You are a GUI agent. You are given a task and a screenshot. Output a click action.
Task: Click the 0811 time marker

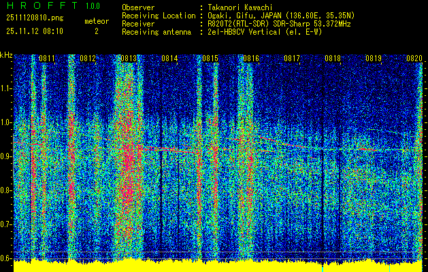tap(47, 58)
